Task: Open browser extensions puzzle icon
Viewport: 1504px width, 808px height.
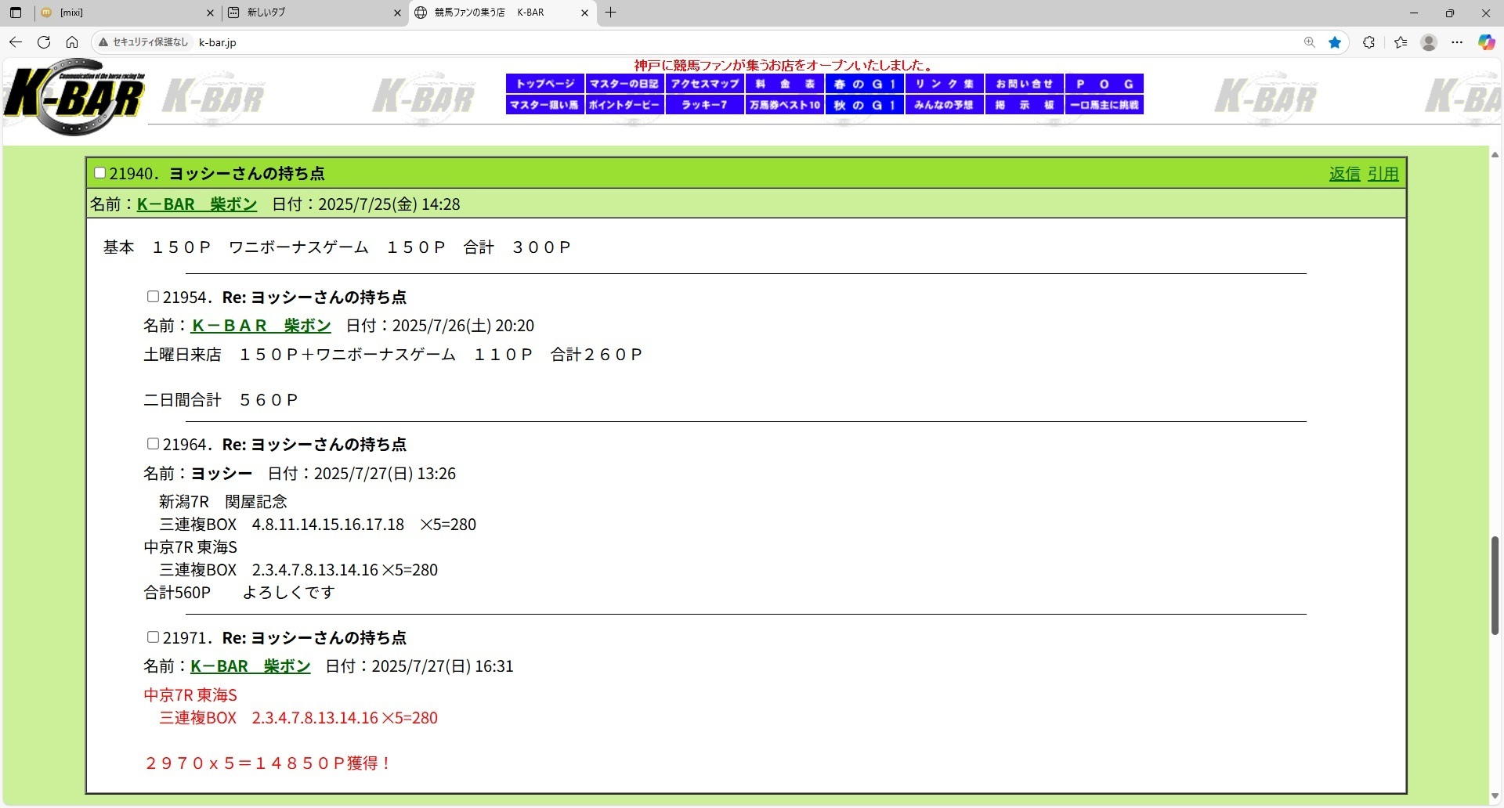Action: (1368, 42)
